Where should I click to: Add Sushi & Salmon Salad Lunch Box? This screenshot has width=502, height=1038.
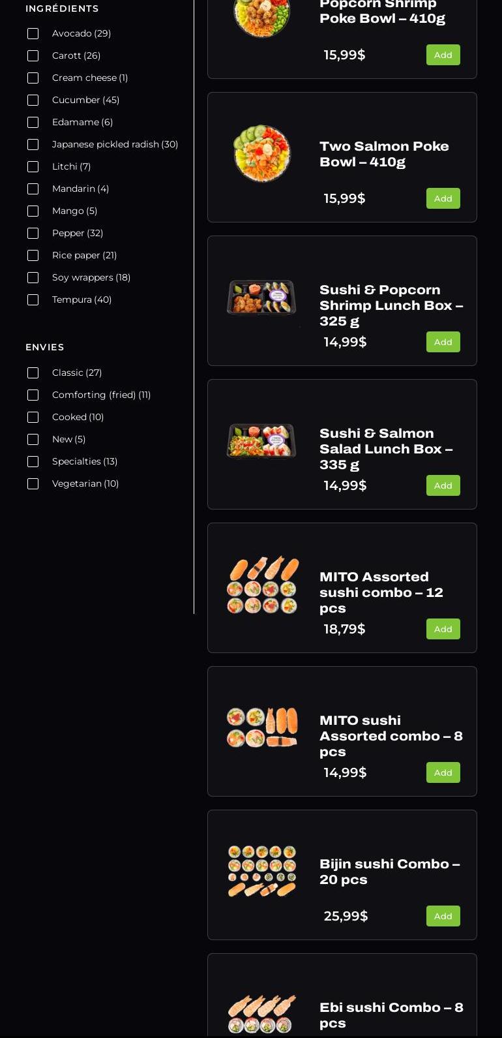tap(443, 485)
